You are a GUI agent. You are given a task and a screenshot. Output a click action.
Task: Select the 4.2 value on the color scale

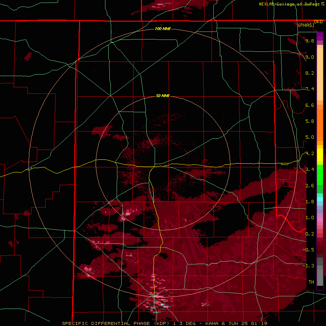click(x=310, y=154)
